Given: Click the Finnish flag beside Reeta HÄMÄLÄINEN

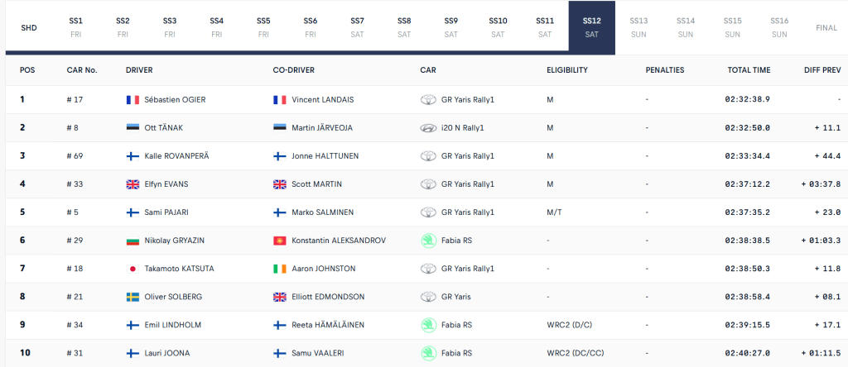Looking at the screenshot, I should coord(279,325).
